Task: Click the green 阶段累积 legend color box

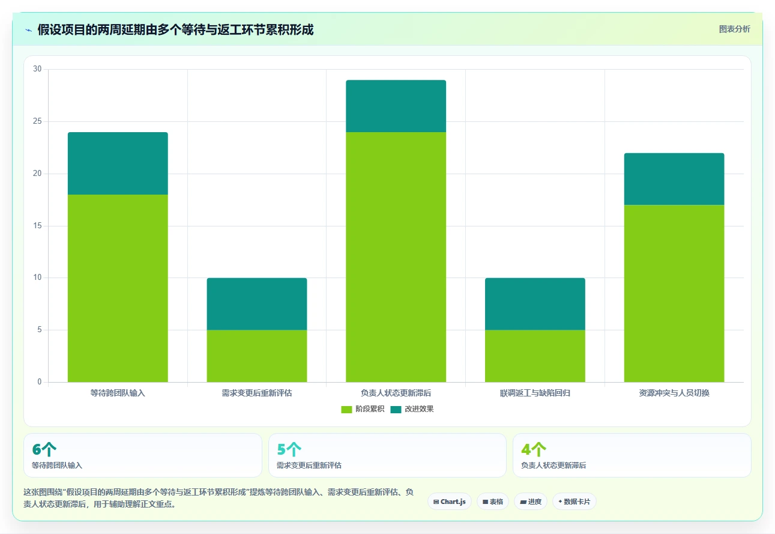Action: point(346,409)
